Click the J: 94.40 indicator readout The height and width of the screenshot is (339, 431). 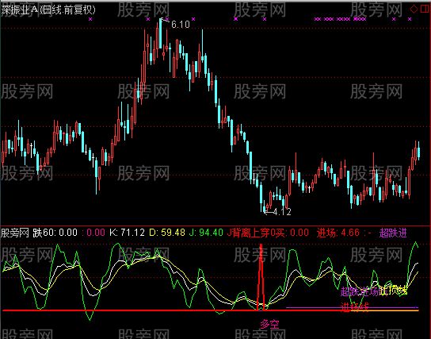click(206, 233)
